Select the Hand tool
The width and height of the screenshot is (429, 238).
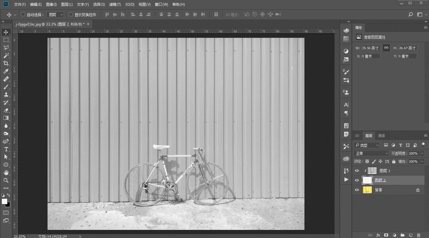coord(6,173)
